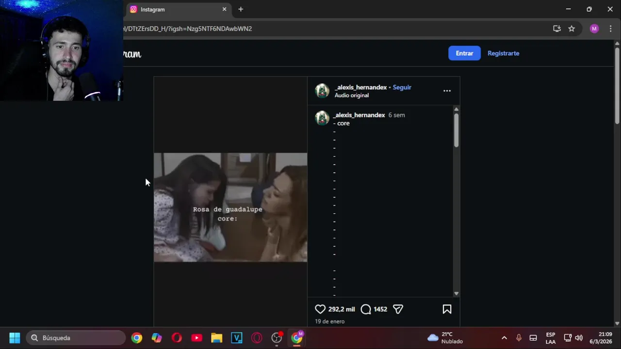
Task: Open the Windows Start menu
Action: tap(15, 338)
